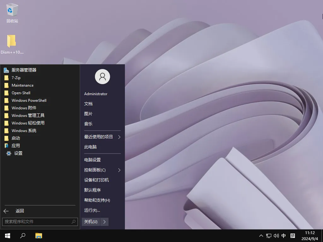Expand hidden tray icons with the chevron
The width and height of the screenshot is (323, 242).
[261, 235]
